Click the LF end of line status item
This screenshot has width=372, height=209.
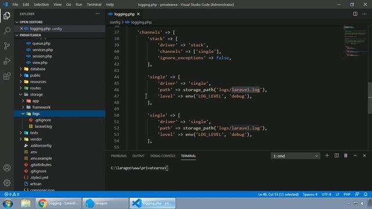pos(337,194)
